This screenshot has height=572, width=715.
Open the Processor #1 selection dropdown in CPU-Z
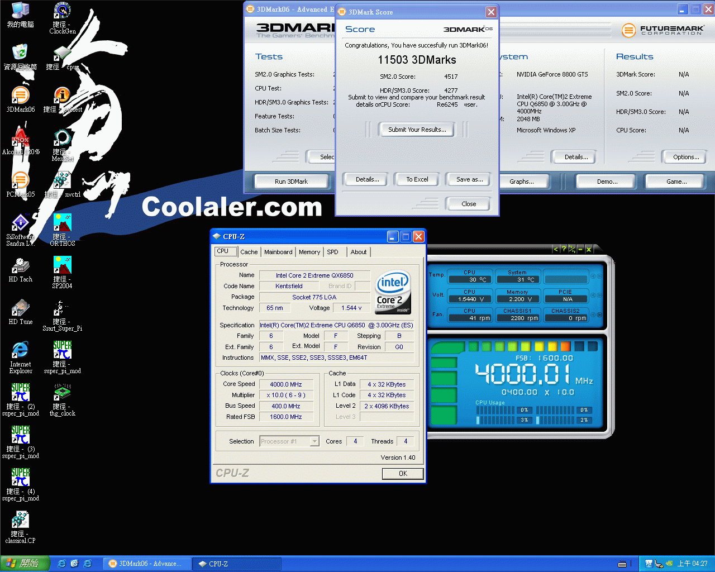point(289,441)
